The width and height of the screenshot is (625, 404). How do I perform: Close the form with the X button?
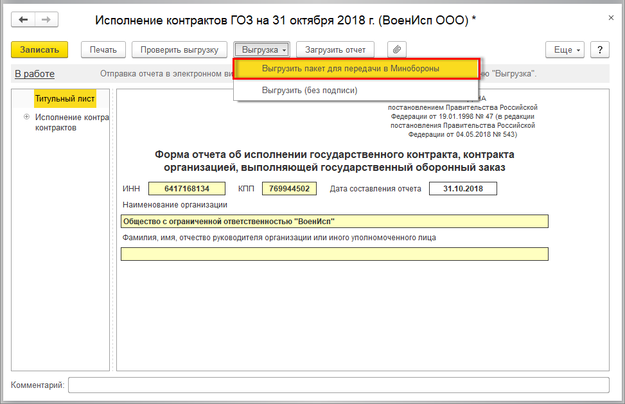pos(611,18)
